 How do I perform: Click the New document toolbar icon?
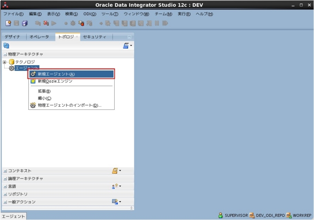[x=8, y=23]
